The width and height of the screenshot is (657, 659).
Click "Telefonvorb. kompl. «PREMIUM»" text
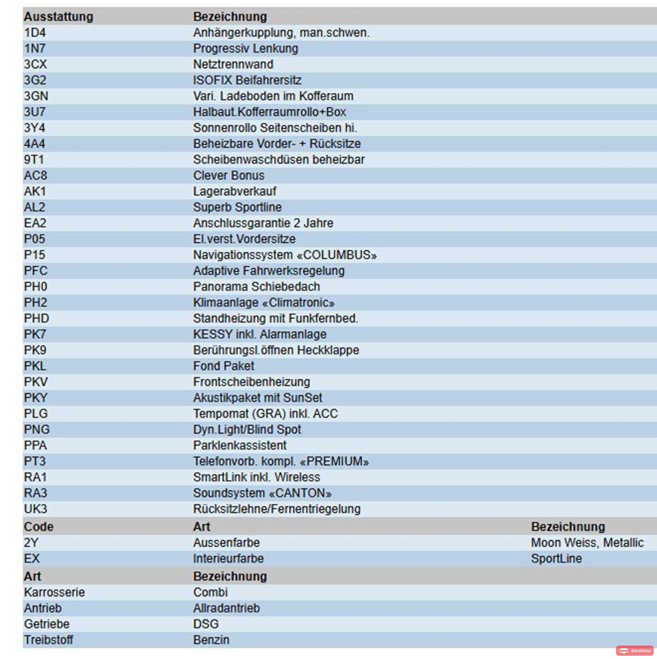281,461
